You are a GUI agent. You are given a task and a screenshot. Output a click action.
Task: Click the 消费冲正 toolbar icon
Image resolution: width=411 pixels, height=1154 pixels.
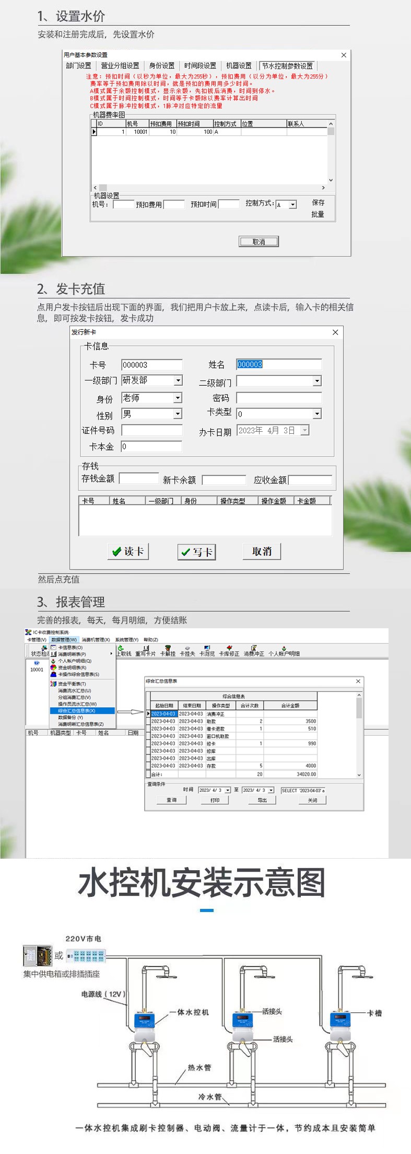tap(254, 651)
